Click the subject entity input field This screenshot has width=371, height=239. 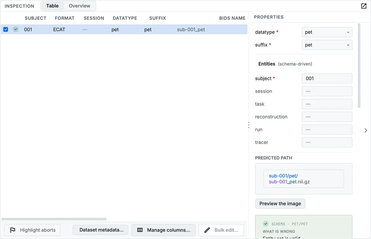click(327, 78)
